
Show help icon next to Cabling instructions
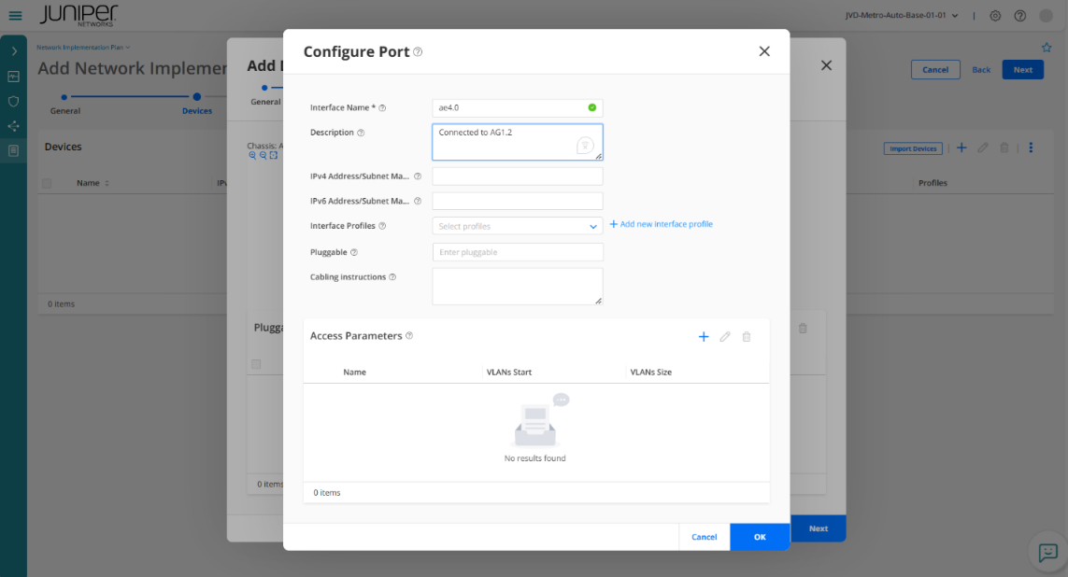click(392, 277)
